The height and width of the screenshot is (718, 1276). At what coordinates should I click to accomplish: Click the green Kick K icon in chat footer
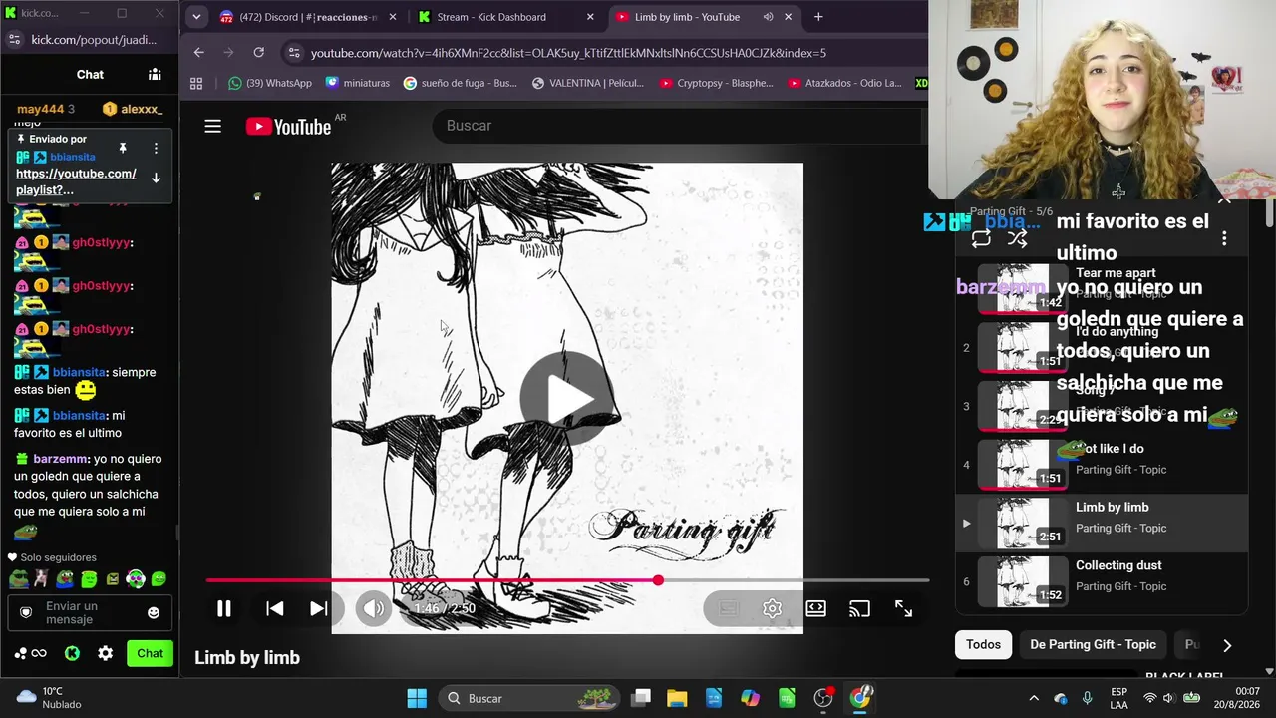coord(72,654)
